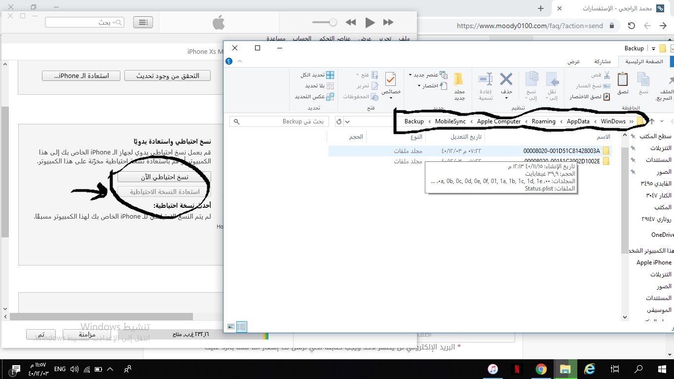Open address bar history dropdown arrow
Screen dimensions: 674x379
tap(347, 121)
